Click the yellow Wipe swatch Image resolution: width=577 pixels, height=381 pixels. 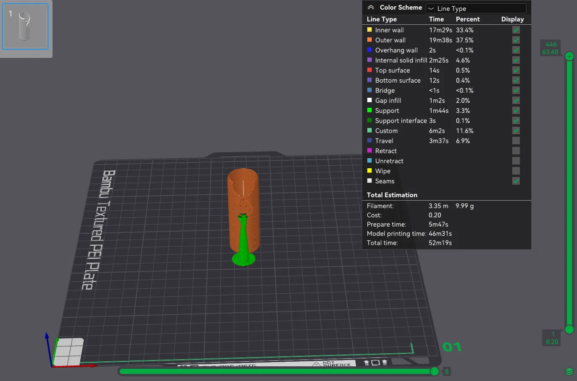(369, 171)
